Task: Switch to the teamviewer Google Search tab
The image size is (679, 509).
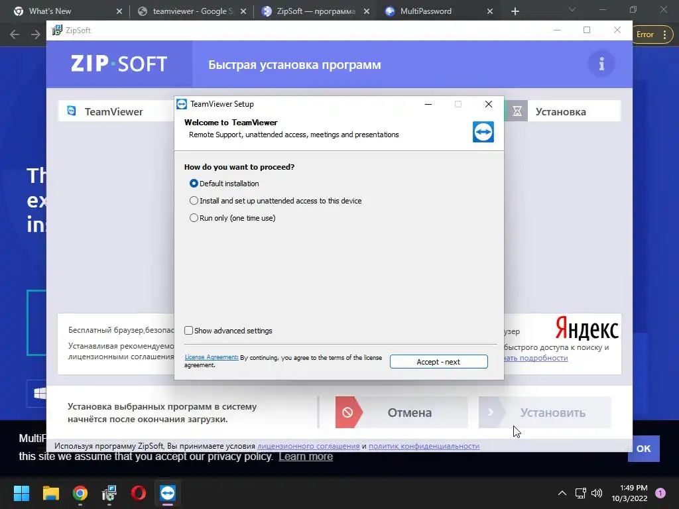Action: coord(192,11)
